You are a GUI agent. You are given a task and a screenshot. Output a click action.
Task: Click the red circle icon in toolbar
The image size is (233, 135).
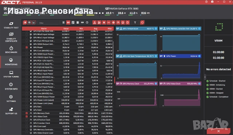click(x=142, y=23)
